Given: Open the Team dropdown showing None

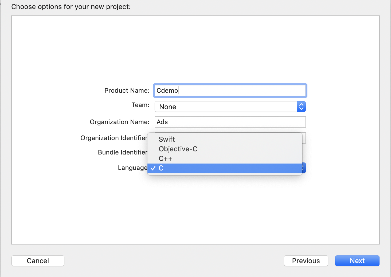Looking at the screenshot, I should pyautogui.click(x=226, y=107).
